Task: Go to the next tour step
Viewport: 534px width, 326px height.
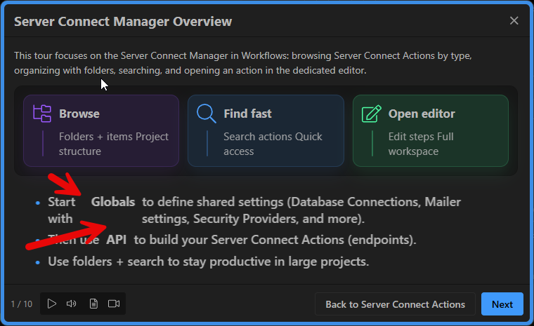Action: tap(502, 304)
